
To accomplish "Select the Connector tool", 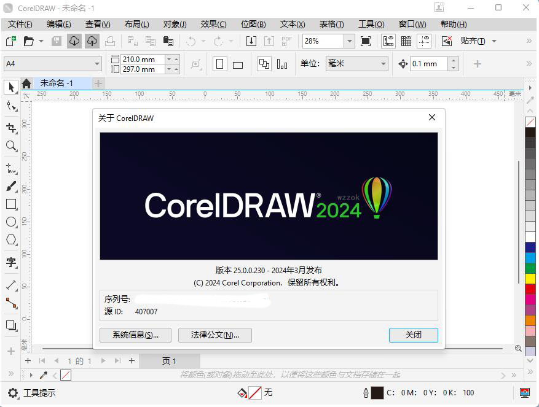I will click(x=11, y=303).
